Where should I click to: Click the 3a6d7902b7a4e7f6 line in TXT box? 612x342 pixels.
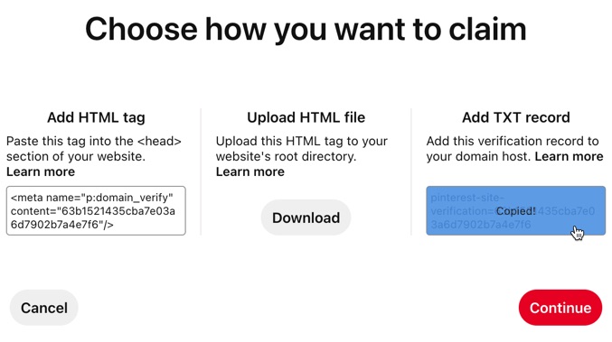coord(481,225)
